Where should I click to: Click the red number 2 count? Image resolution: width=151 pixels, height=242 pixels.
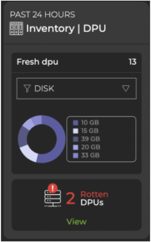(71, 199)
